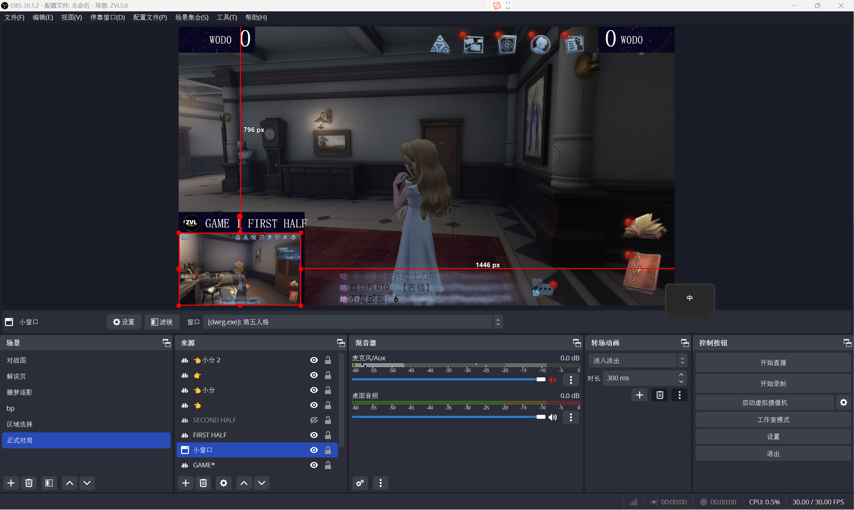The height and width of the screenshot is (510, 854).
Task: Select the 区域选择 scene
Action: coord(86,424)
